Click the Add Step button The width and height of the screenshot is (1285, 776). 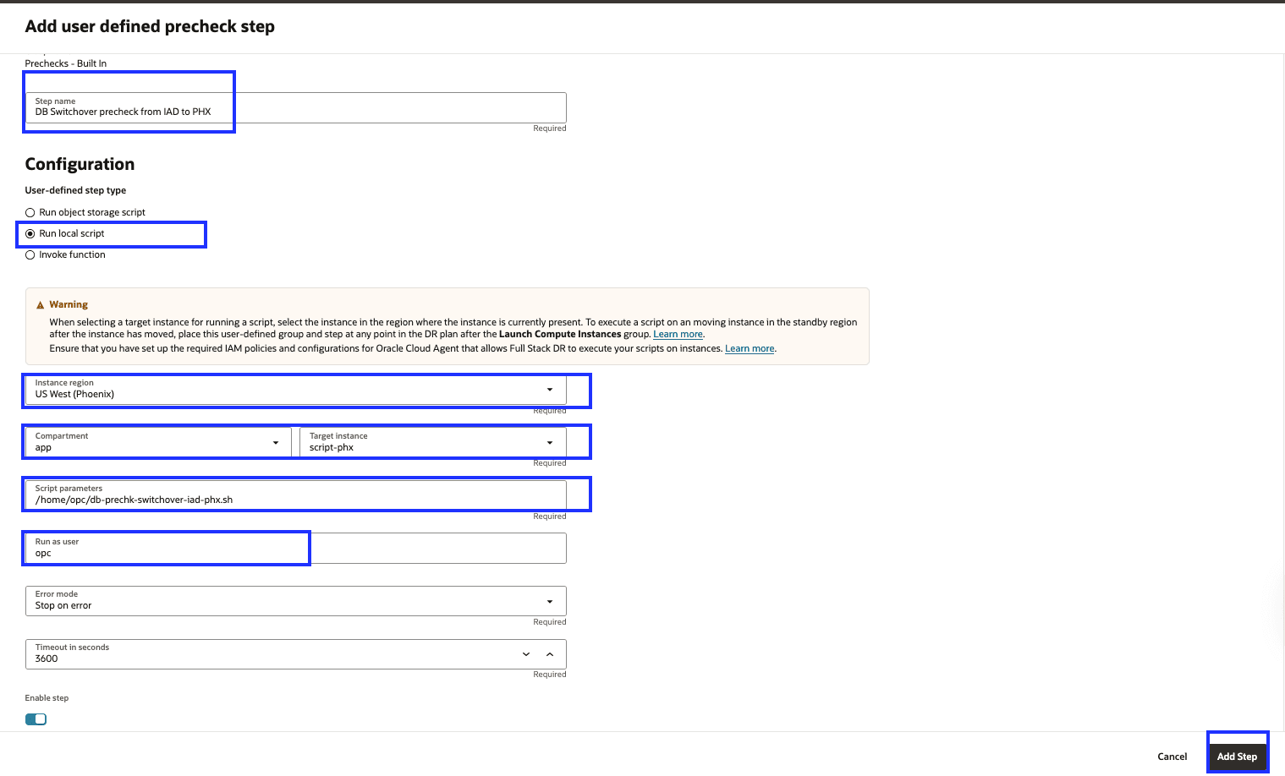tap(1237, 757)
